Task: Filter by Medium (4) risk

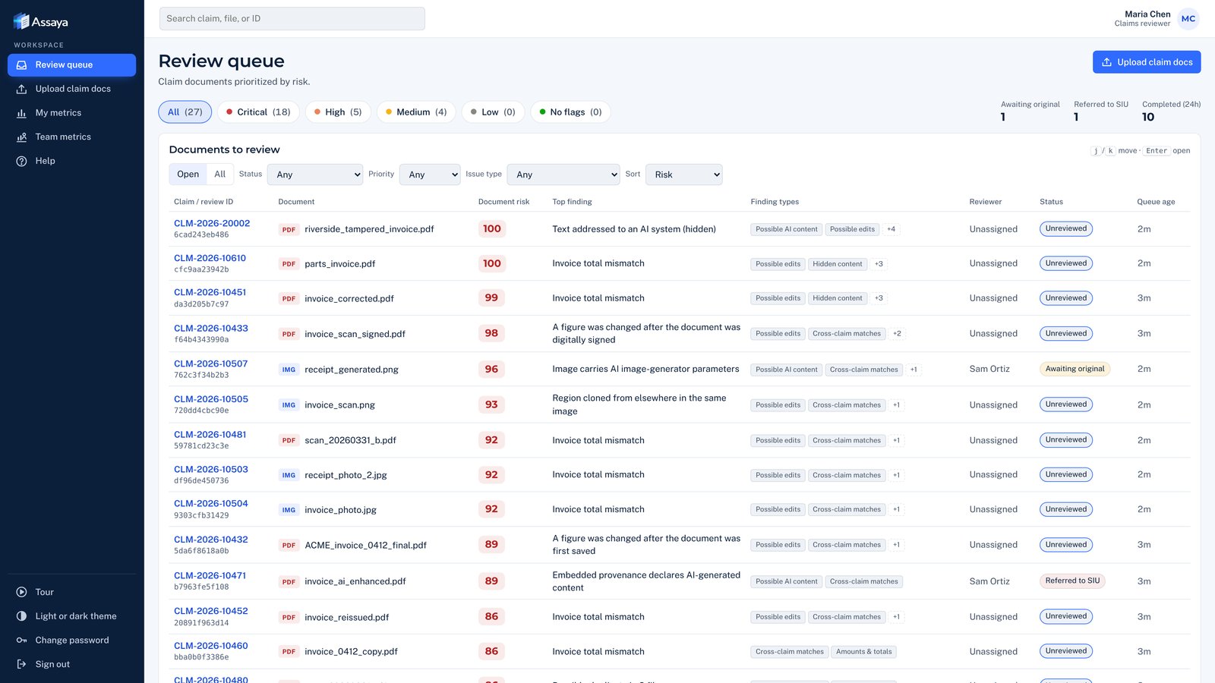Action: coord(416,112)
